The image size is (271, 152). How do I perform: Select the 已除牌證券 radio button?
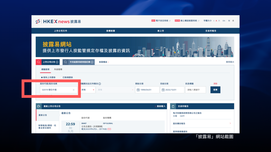point(61,77)
